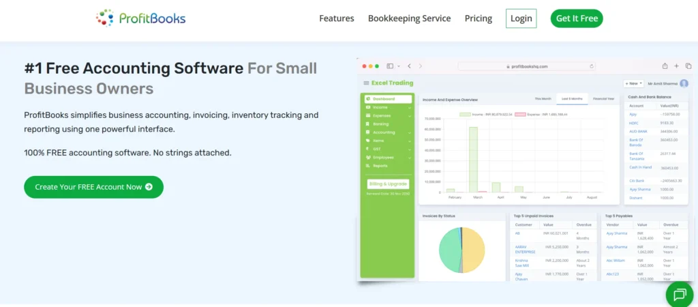Click the Expenses sidebar icon
698x307 pixels.
click(367, 116)
